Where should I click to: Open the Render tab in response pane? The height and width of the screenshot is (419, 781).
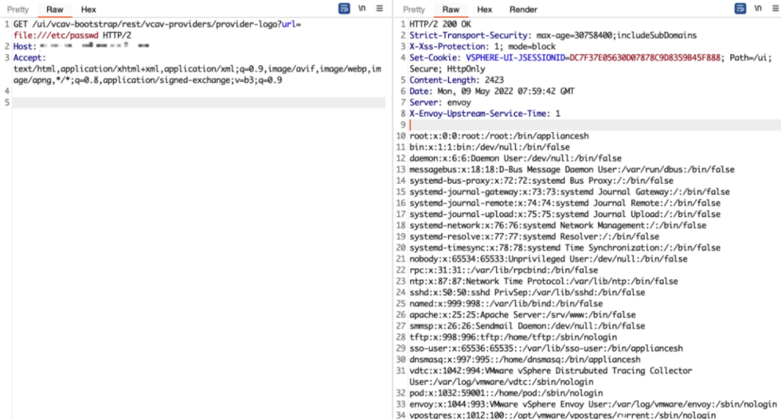click(523, 10)
